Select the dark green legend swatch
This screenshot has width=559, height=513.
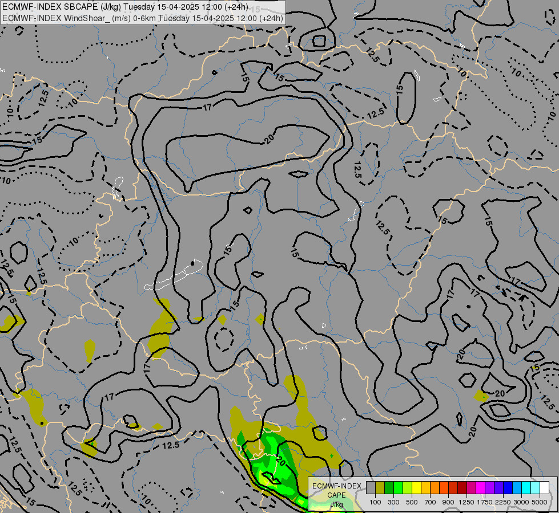(x=389, y=487)
